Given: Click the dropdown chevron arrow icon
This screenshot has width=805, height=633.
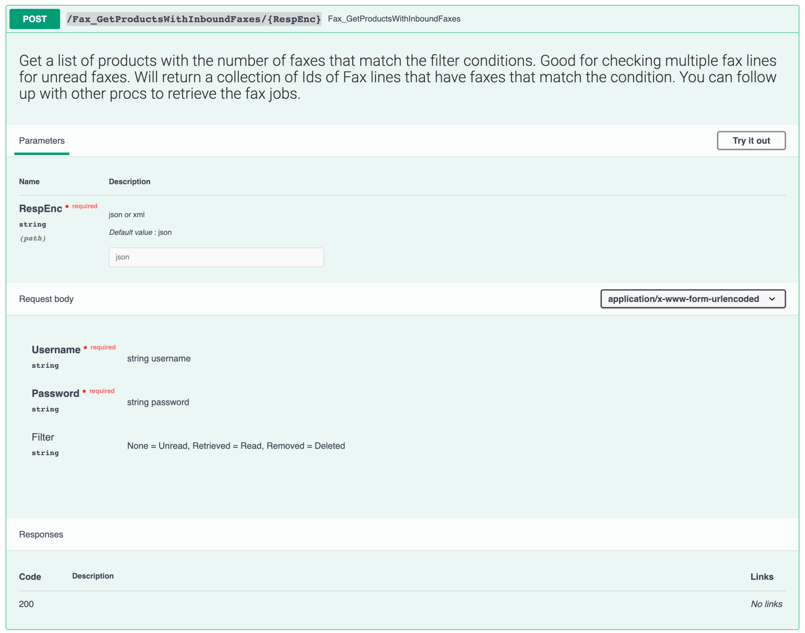Looking at the screenshot, I should coord(772,299).
